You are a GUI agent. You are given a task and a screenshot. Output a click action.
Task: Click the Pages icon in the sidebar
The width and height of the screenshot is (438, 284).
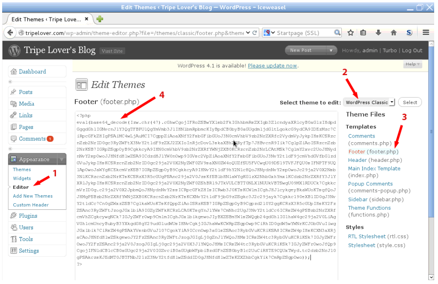tap(13, 127)
